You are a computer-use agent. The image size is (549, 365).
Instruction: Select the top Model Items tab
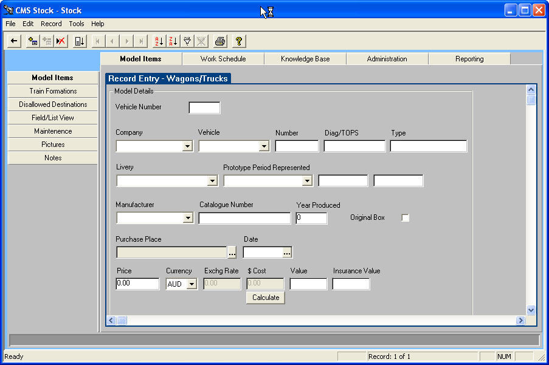tap(141, 59)
